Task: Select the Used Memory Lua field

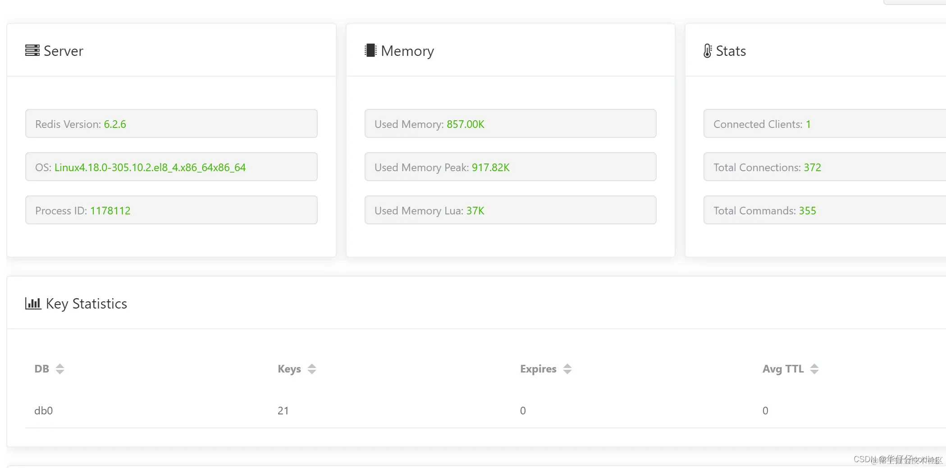Action: point(510,210)
